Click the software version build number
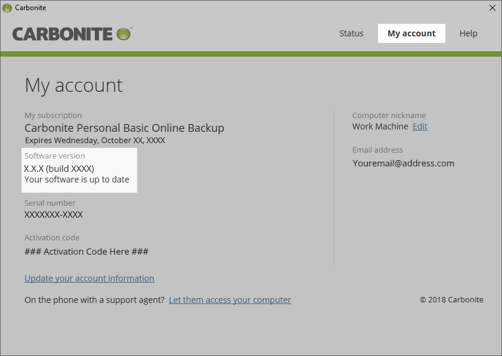 coord(59,168)
